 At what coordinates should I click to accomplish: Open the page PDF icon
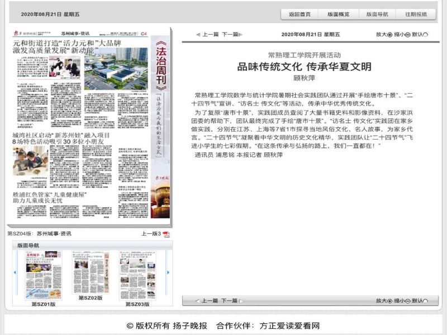166,234
